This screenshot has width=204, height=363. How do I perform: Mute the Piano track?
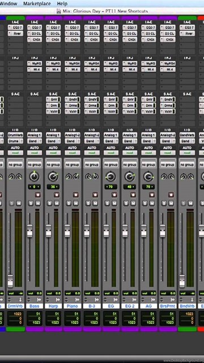pos(76,203)
